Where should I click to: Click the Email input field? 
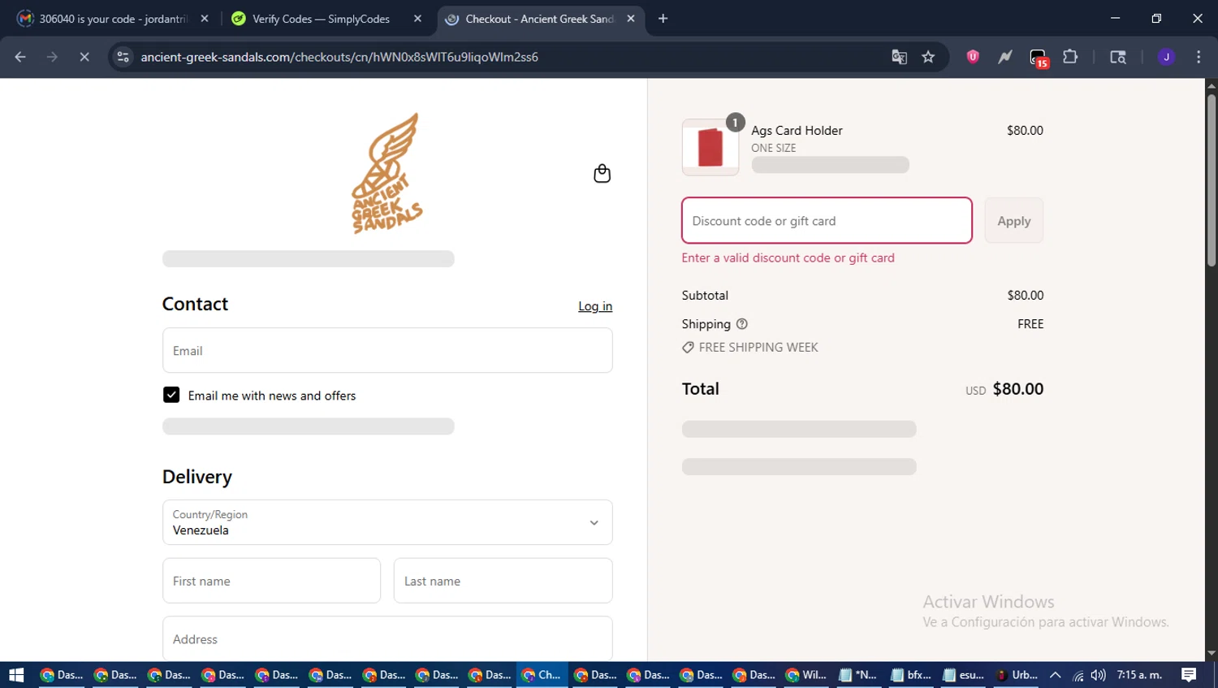pos(387,350)
